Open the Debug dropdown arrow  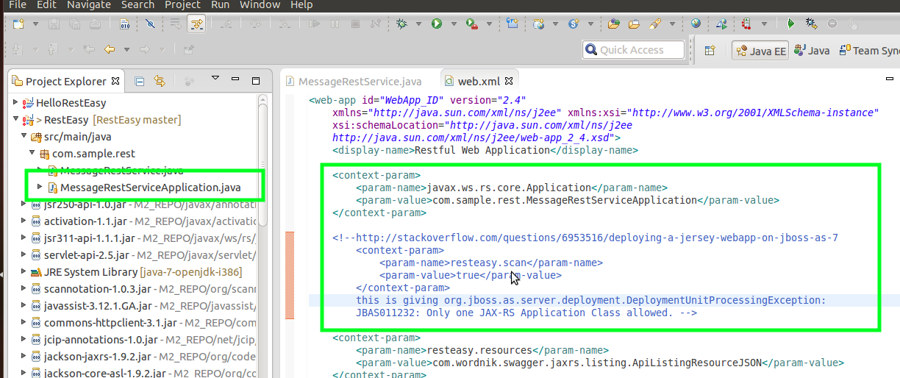(417, 24)
